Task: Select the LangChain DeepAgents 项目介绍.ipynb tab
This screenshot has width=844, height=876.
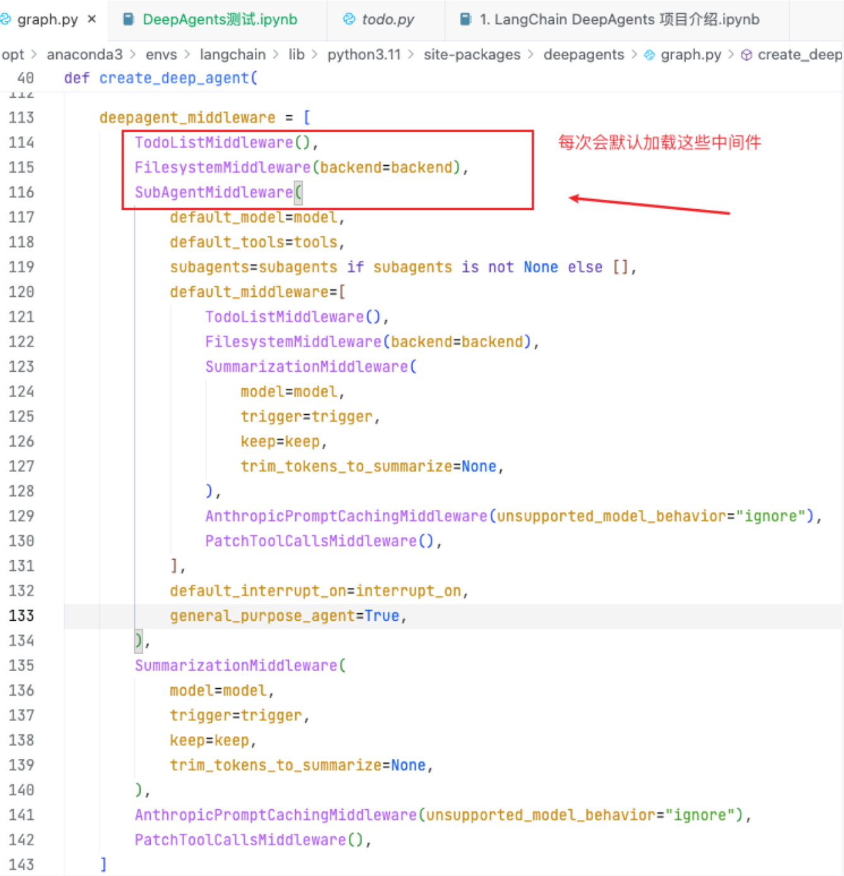Action: pyautogui.click(x=618, y=20)
